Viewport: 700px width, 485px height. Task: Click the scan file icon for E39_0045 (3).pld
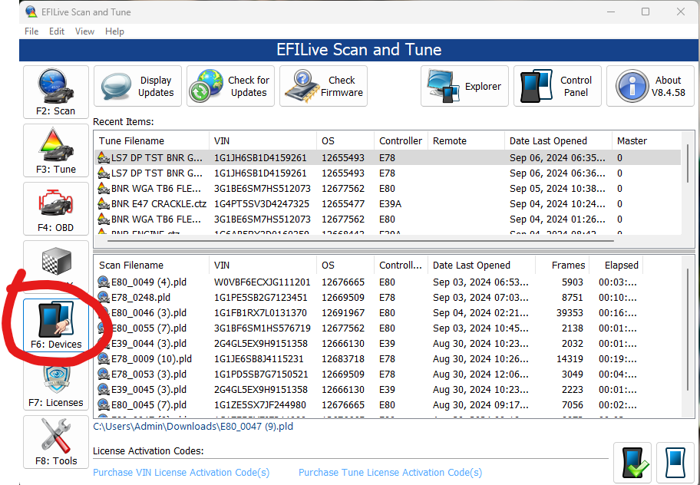(103, 390)
